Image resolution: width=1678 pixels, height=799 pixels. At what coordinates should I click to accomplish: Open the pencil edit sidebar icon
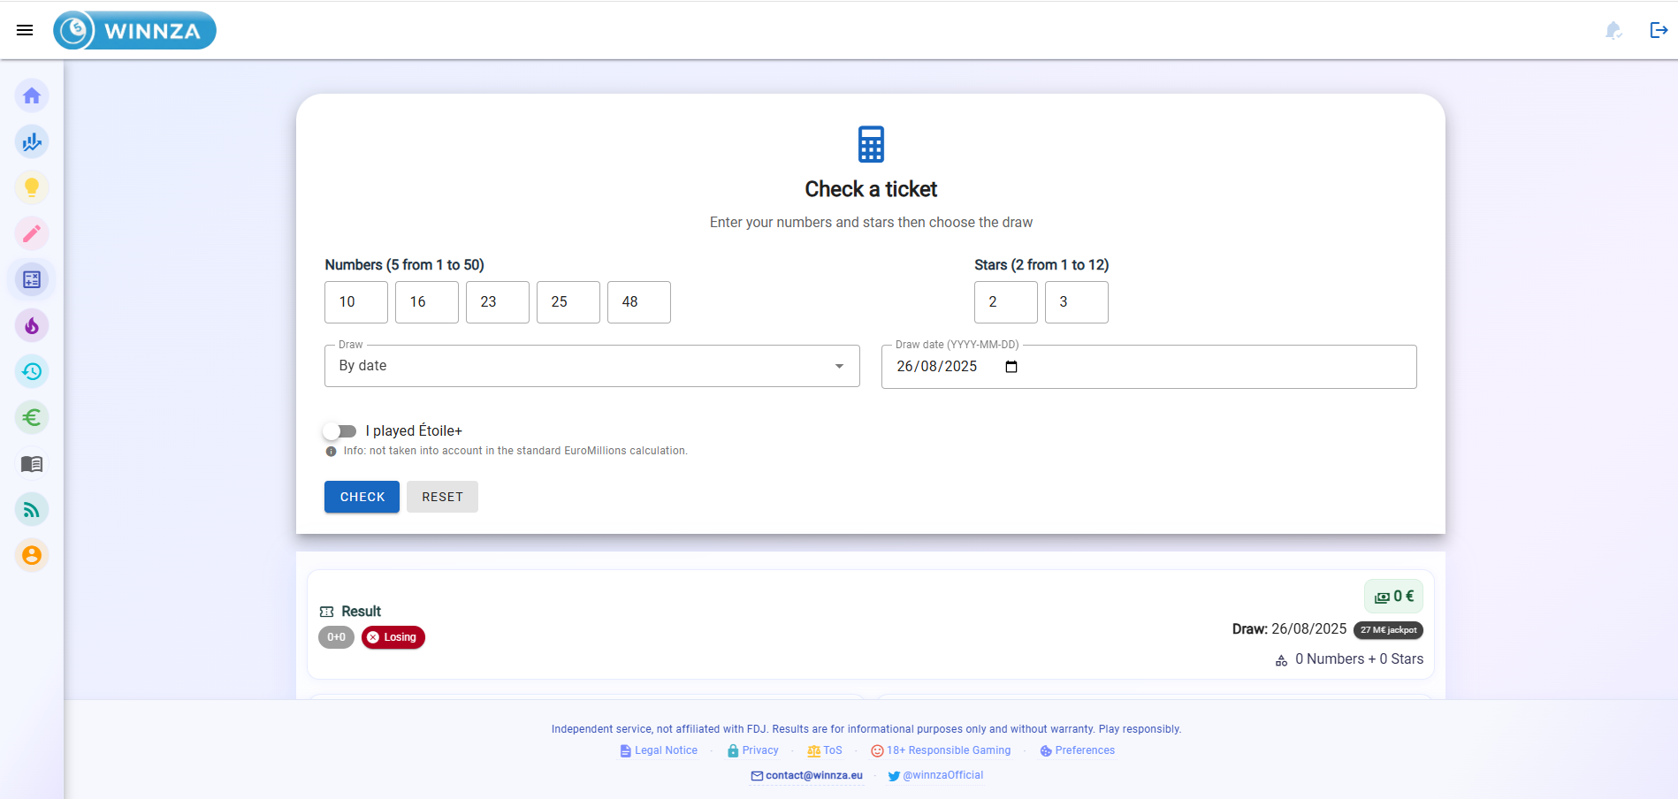point(32,233)
